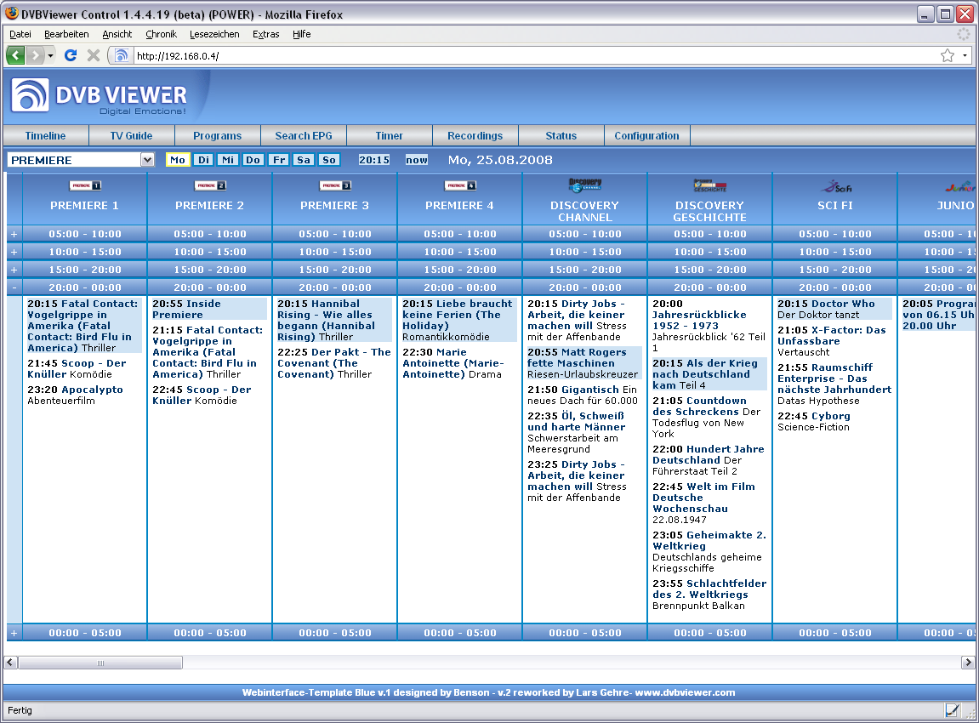
Task: Open Apocalypto programme link
Action: click(x=92, y=390)
